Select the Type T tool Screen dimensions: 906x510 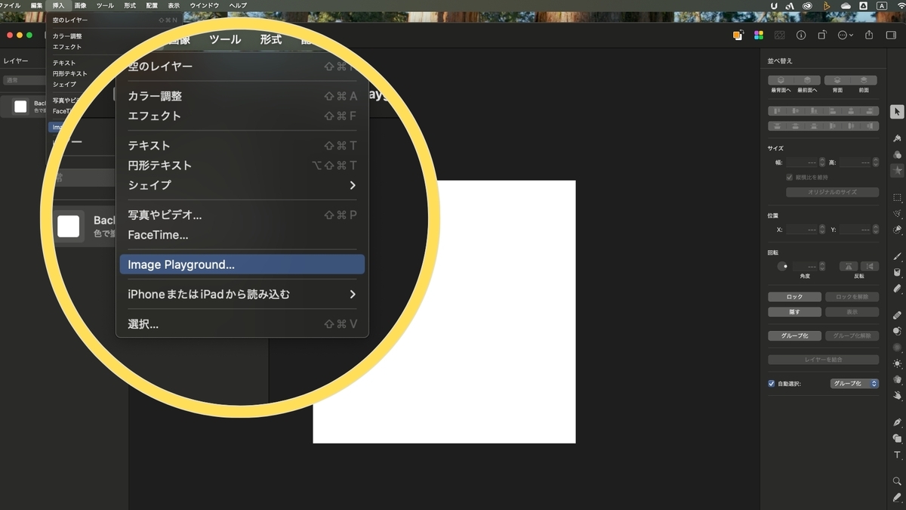click(x=897, y=455)
